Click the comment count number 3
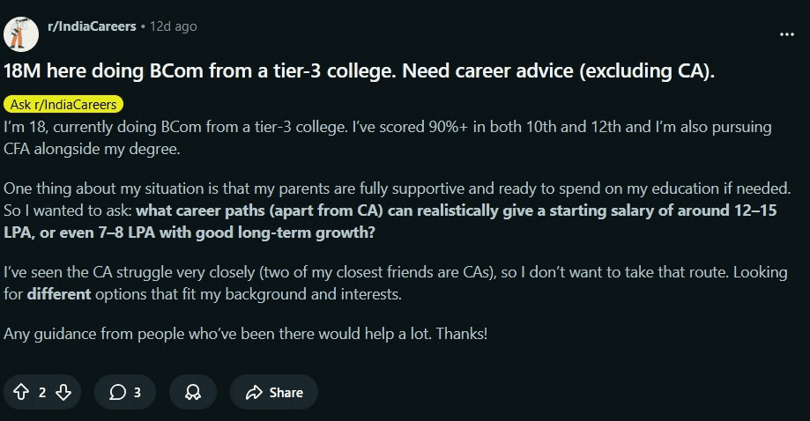 137,393
